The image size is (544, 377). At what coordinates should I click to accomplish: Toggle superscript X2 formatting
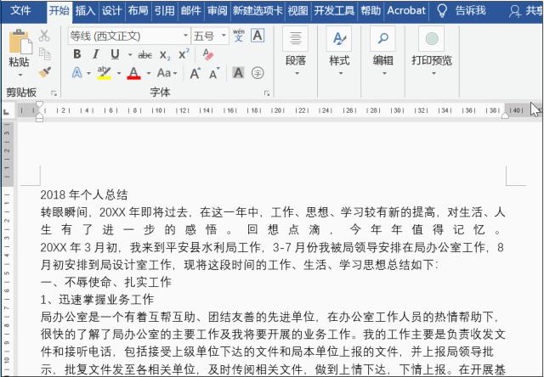[184, 54]
